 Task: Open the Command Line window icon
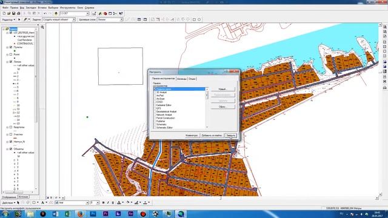tap(110, 13)
